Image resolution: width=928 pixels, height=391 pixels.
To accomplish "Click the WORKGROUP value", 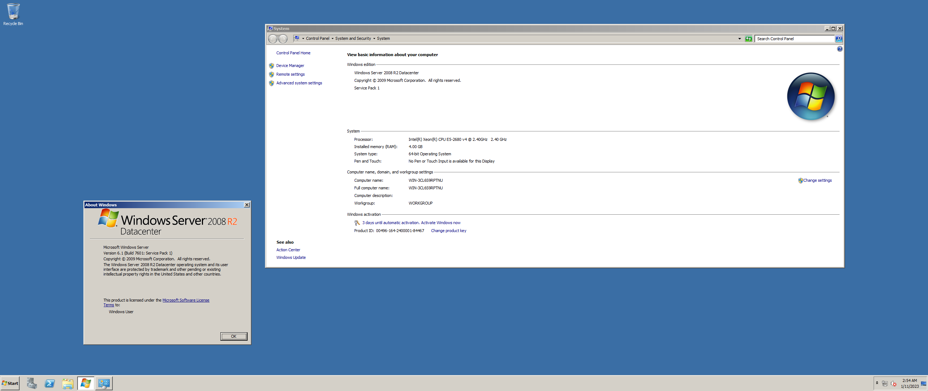I will pos(420,203).
